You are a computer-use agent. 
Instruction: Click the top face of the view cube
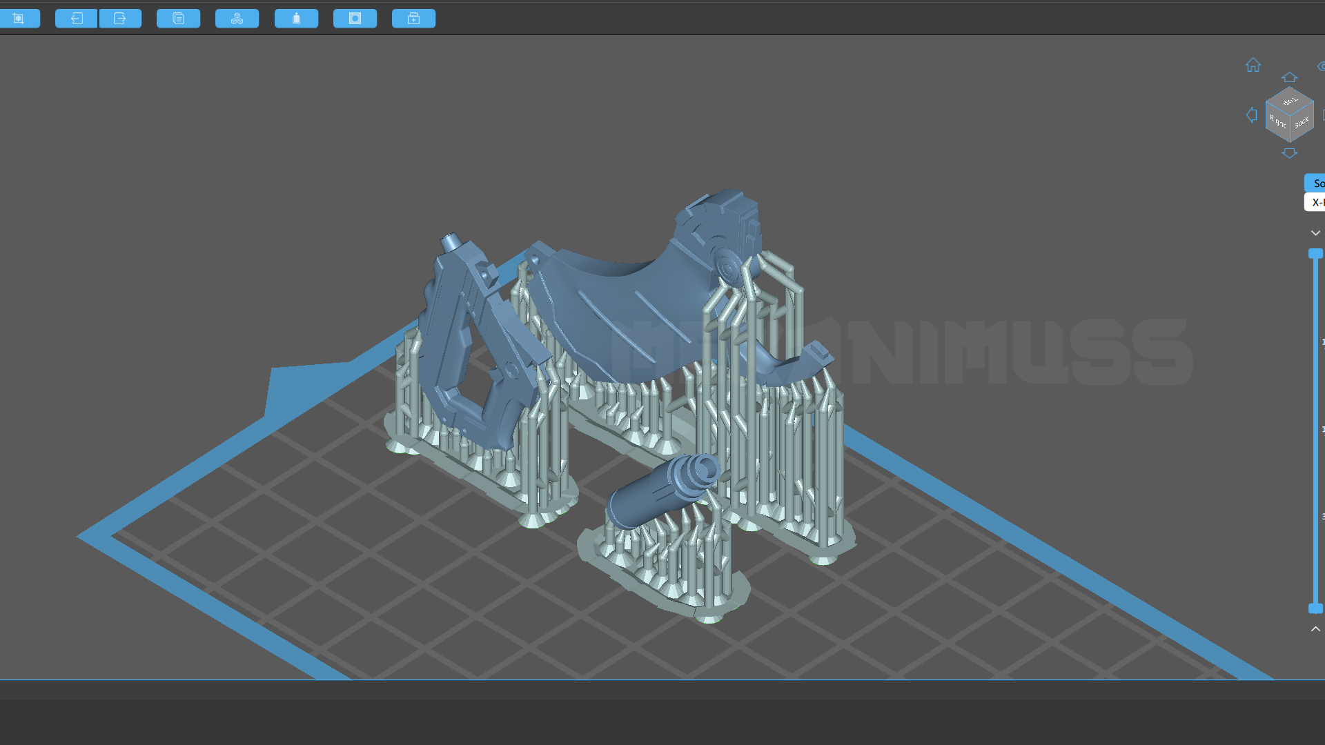(1290, 101)
